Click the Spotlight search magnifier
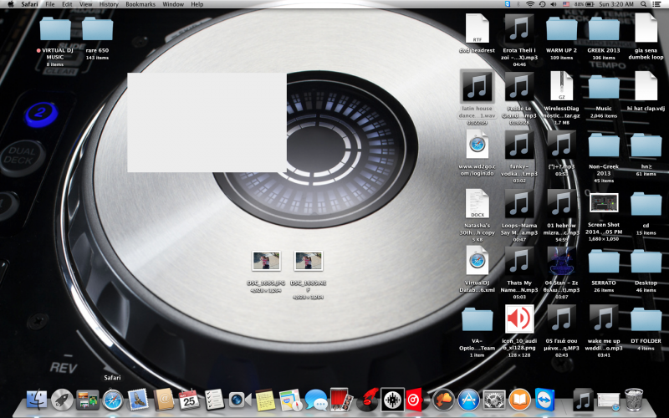The height and width of the screenshot is (418, 669). click(642, 4)
